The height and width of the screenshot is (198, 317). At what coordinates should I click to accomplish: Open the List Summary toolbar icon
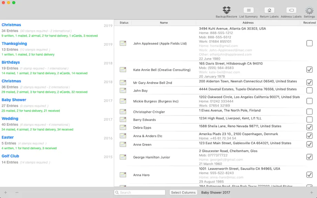249,10
